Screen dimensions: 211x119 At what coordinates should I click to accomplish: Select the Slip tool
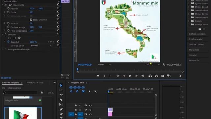61,104
